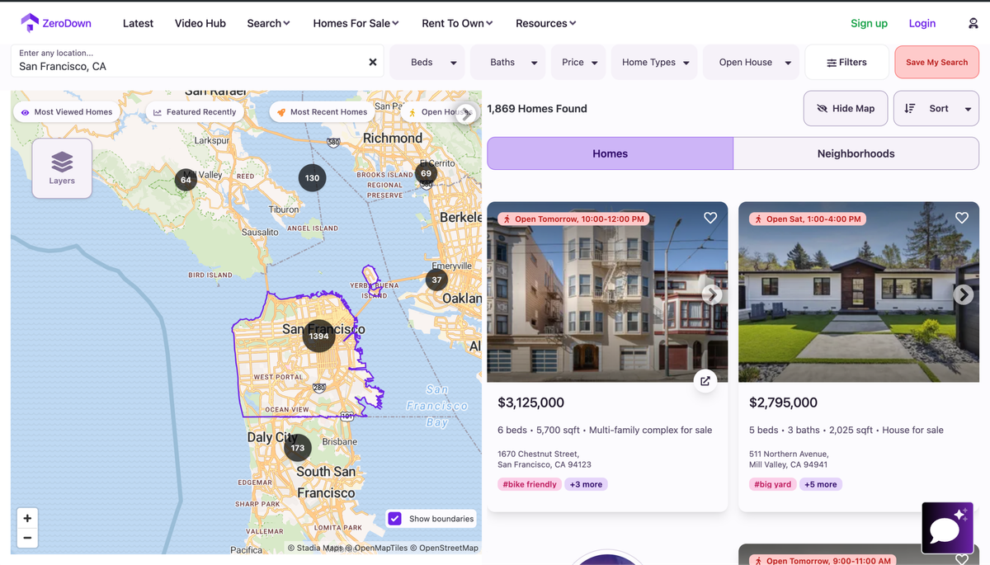The width and height of the screenshot is (990, 565).
Task: Open the map Layers panel
Action: [61, 167]
